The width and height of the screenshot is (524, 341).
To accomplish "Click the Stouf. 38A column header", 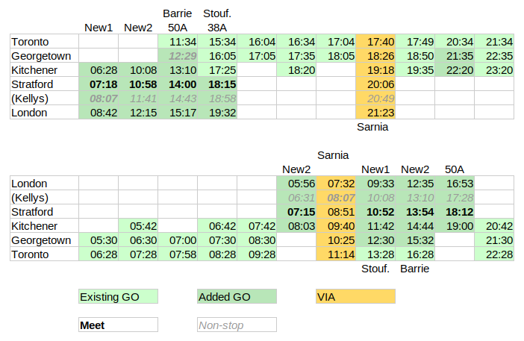I will point(217,20).
